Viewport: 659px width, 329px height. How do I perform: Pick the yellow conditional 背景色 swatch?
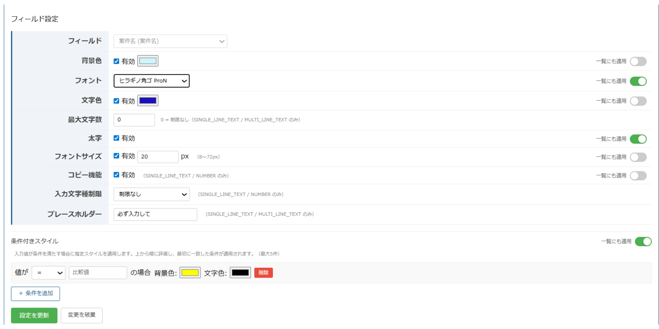tap(190, 273)
